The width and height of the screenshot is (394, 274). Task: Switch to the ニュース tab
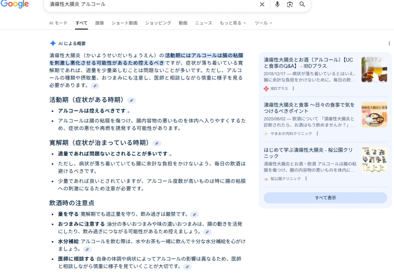tap(203, 23)
